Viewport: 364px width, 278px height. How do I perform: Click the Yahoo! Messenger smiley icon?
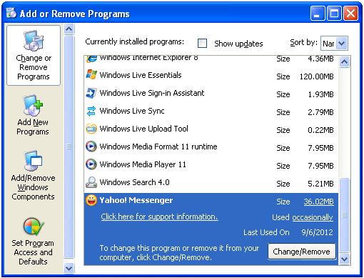click(91, 200)
